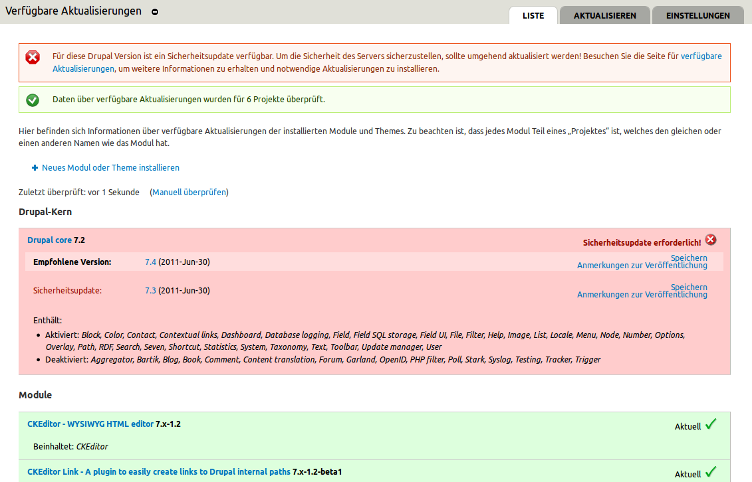This screenshot has height=482, width=752.
Task: Select the Liste tab
Action: tap(533, 15)
